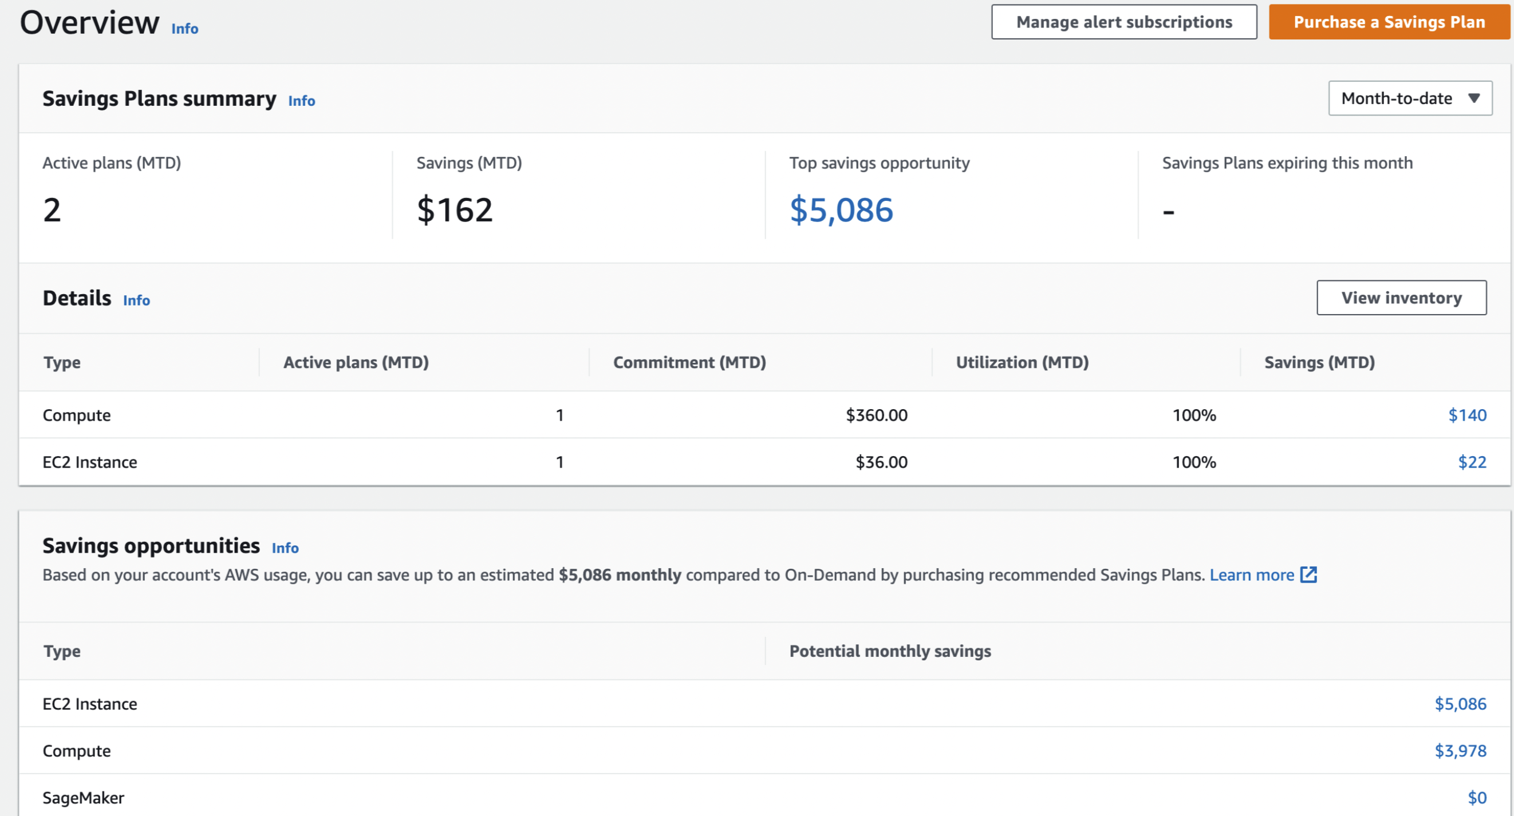View the $5,086 EC2 Instance potential savings
The image size is (1514, 816).
pos(1460,703)
